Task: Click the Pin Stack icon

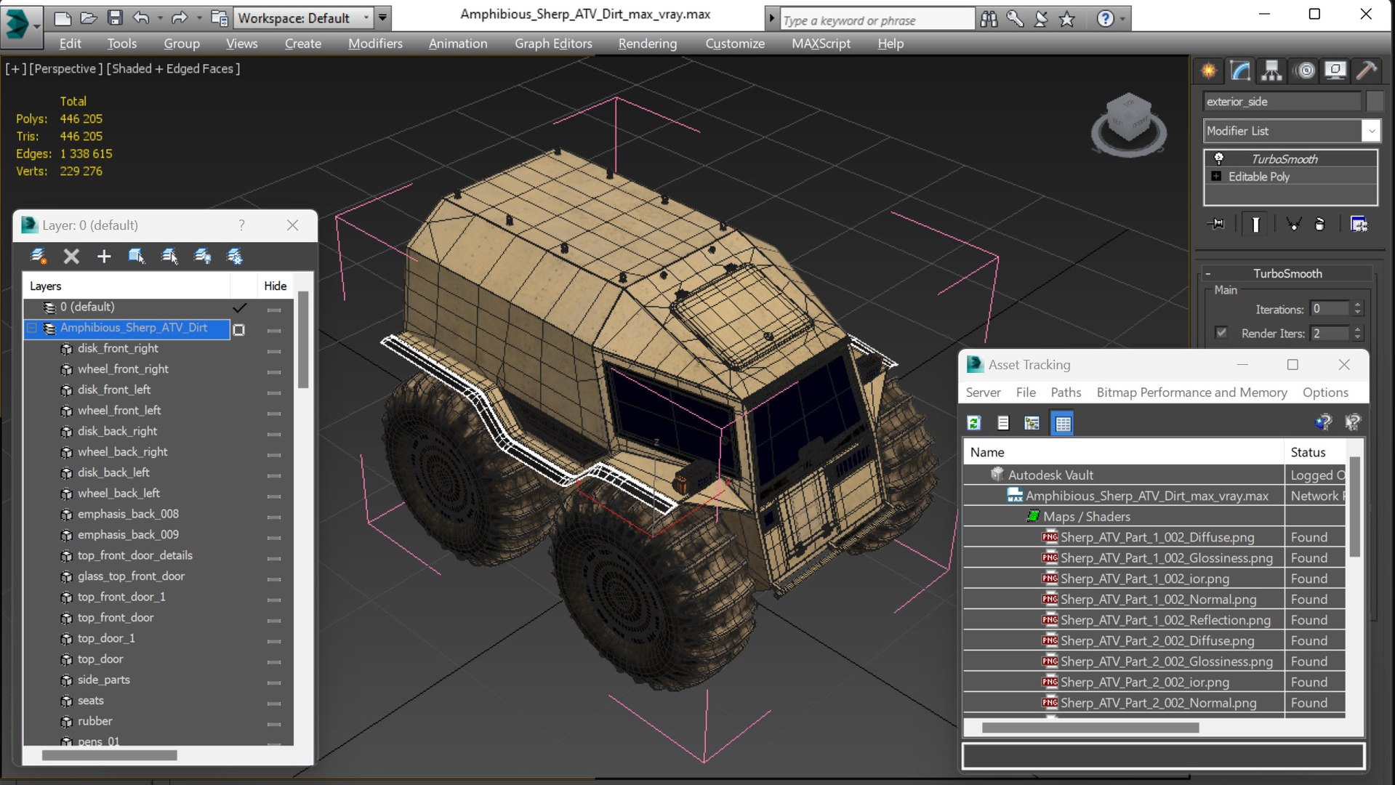Action: point(1216,224)
